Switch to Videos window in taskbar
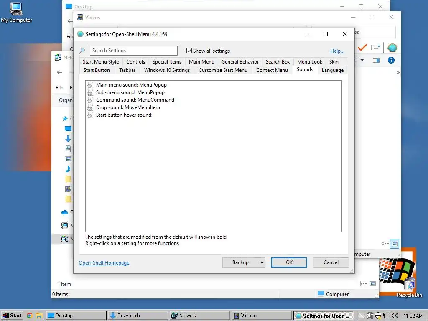 (x=262, y=316)
